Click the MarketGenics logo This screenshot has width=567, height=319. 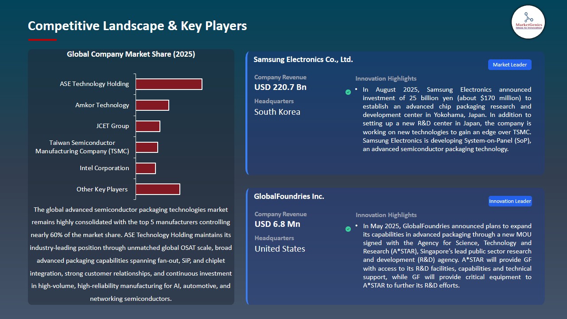528,22
